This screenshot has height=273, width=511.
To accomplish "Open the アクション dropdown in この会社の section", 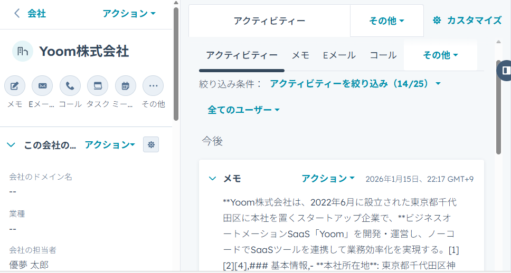I will pos(110,145).
